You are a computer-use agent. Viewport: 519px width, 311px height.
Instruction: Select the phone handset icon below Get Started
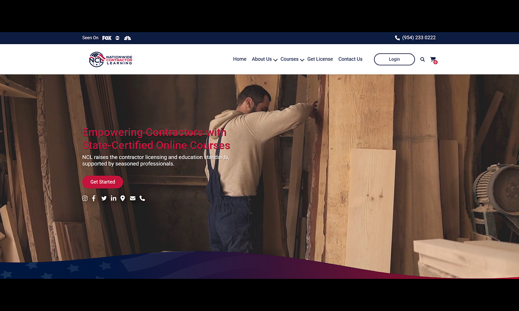click(142, 198)
